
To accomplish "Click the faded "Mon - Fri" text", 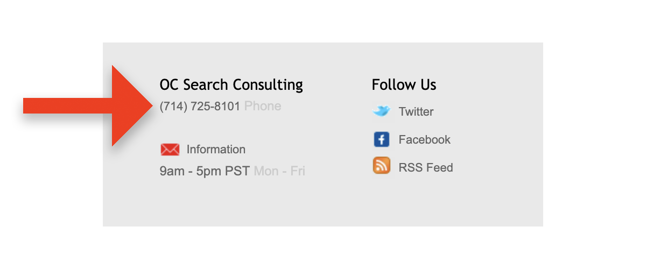I will [x=279, y=172].
